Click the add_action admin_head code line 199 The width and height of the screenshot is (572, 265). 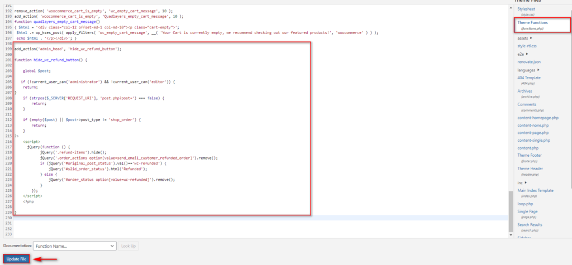(x=68, y=49)
